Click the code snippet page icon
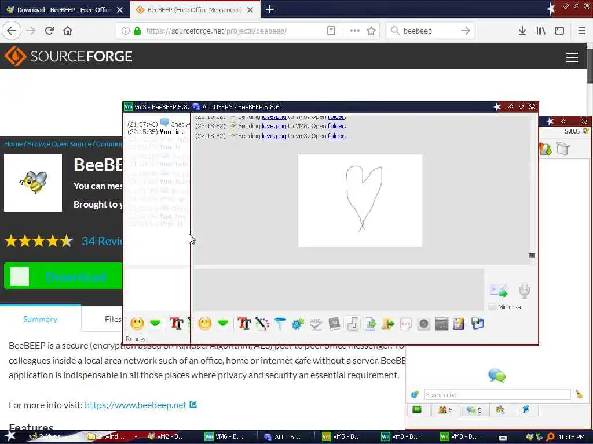Screen dimensions: 593x444 click(x=405, y=324)
